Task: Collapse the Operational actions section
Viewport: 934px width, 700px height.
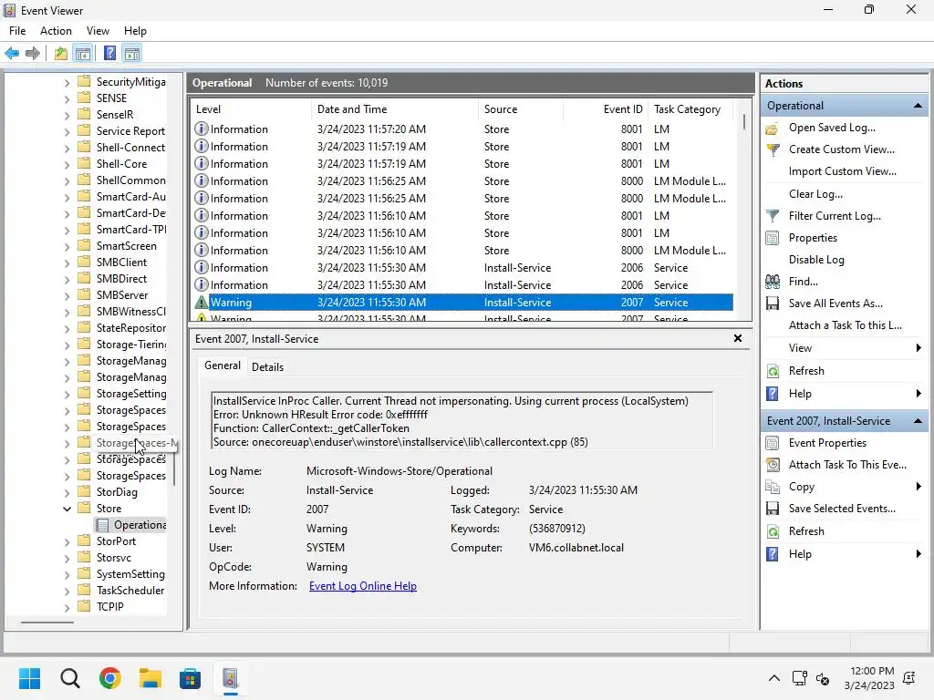Action: point(918,106)
